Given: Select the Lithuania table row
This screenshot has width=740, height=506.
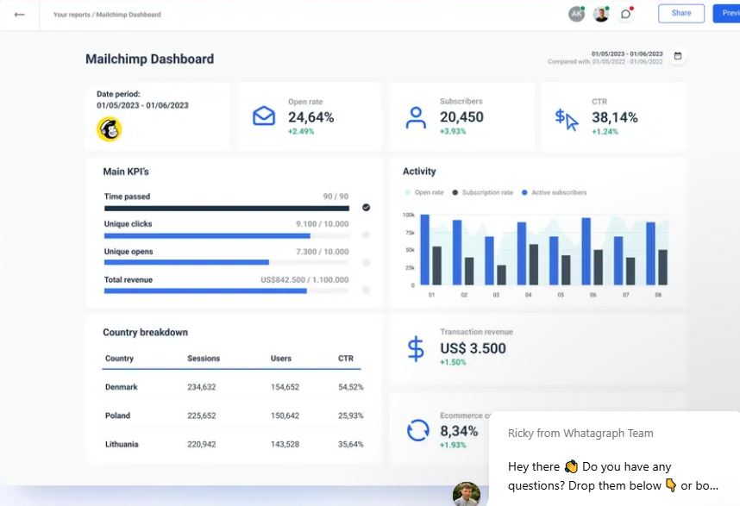Looking at the screenshot, I should coord(234,444).
